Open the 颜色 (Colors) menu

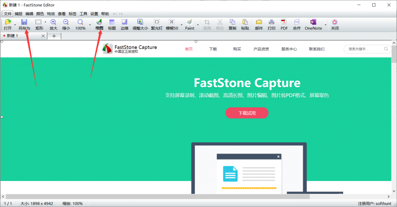[40, 14]
